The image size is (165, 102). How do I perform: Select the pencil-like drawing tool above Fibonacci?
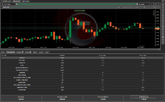click(163, 21)
